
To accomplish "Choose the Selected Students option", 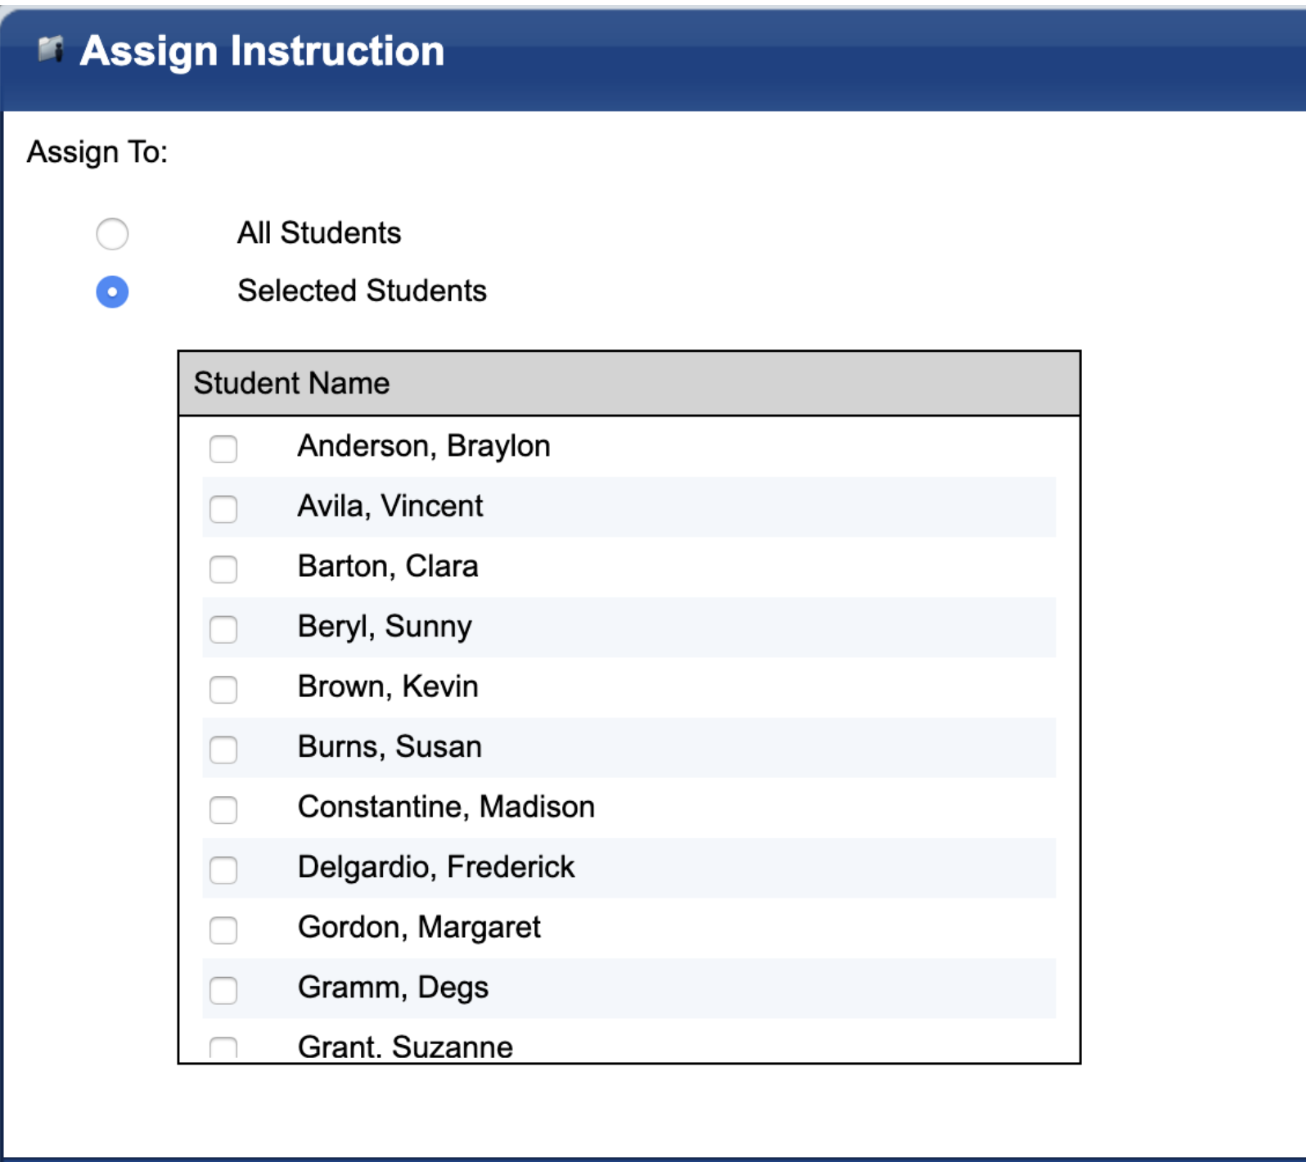I will pos(113,292).
